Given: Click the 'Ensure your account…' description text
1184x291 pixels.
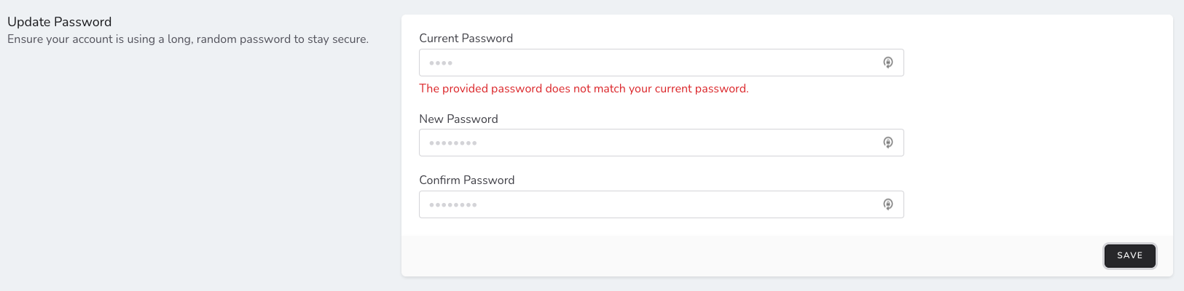Looking at the screenshot, I should [187, 39].
